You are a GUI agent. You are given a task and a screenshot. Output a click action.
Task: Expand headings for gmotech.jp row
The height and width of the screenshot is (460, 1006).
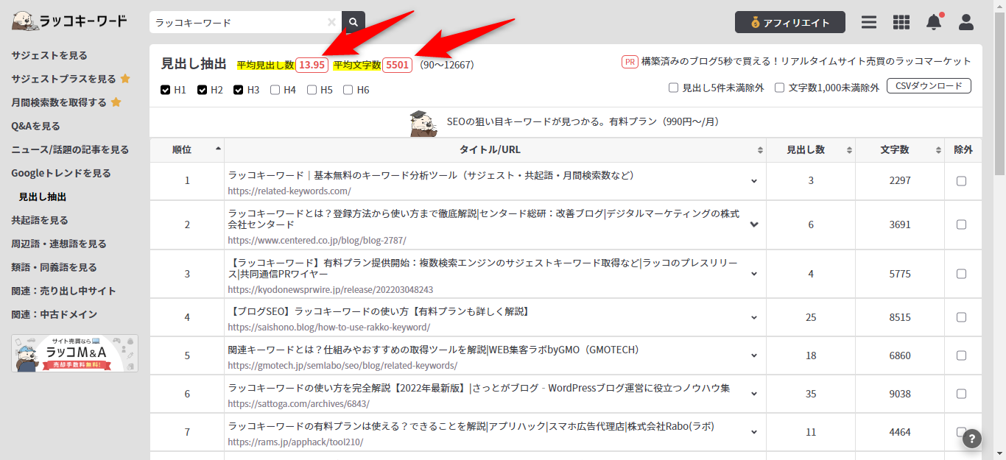[754, 355]
